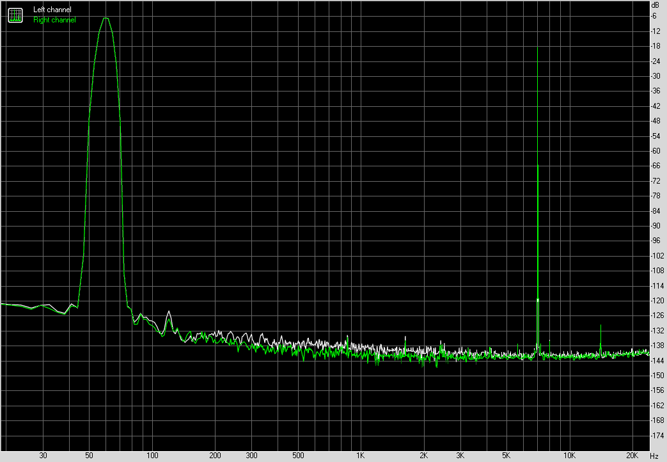The image size is (667, 462).
Task: Click the -174 dB level axis label
Action: pyautogui.click(x=657, y=436)
